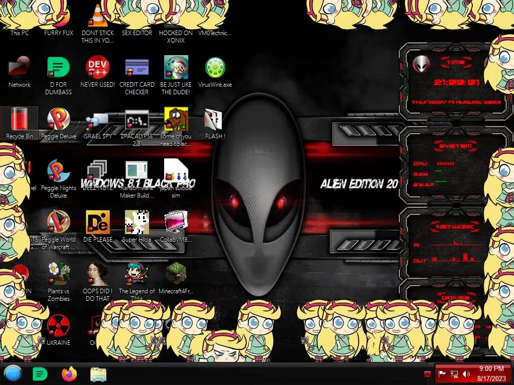The height and width of the screenshot is (385, 514).
Task: Open green document app pinned on taskbar
Action: coord(40,374)
